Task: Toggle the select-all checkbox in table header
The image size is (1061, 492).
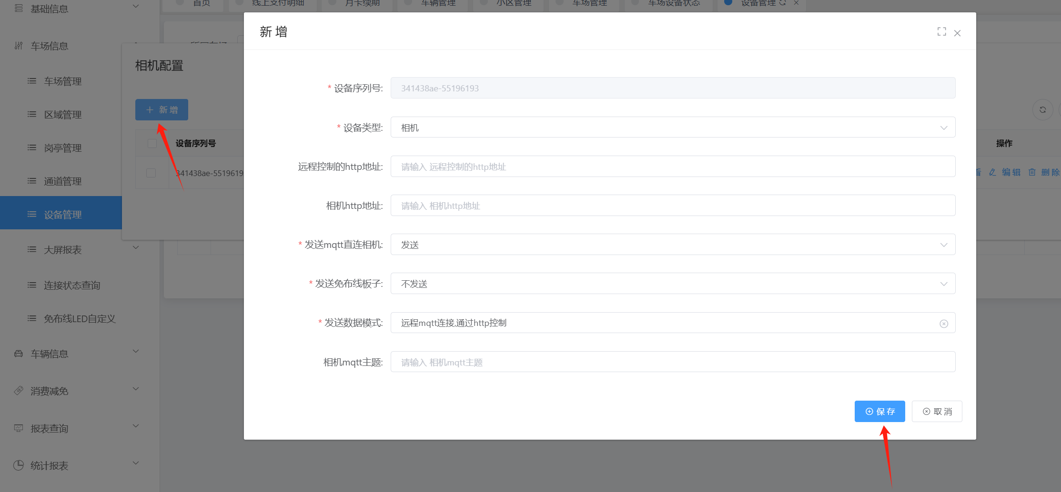Action: [152, 143]
